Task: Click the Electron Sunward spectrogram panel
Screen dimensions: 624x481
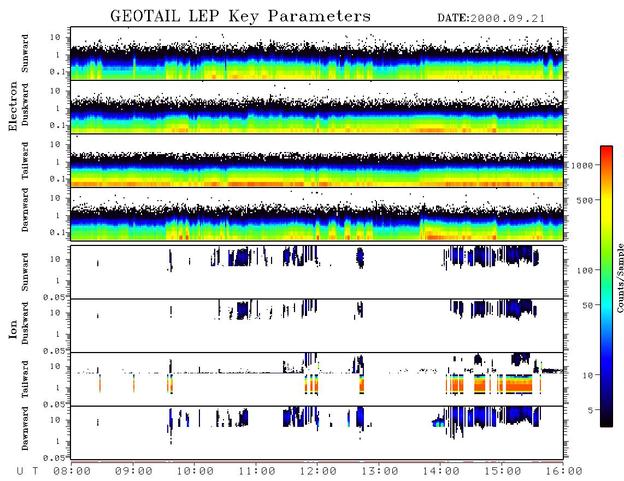Action: (x=317, y=54)
